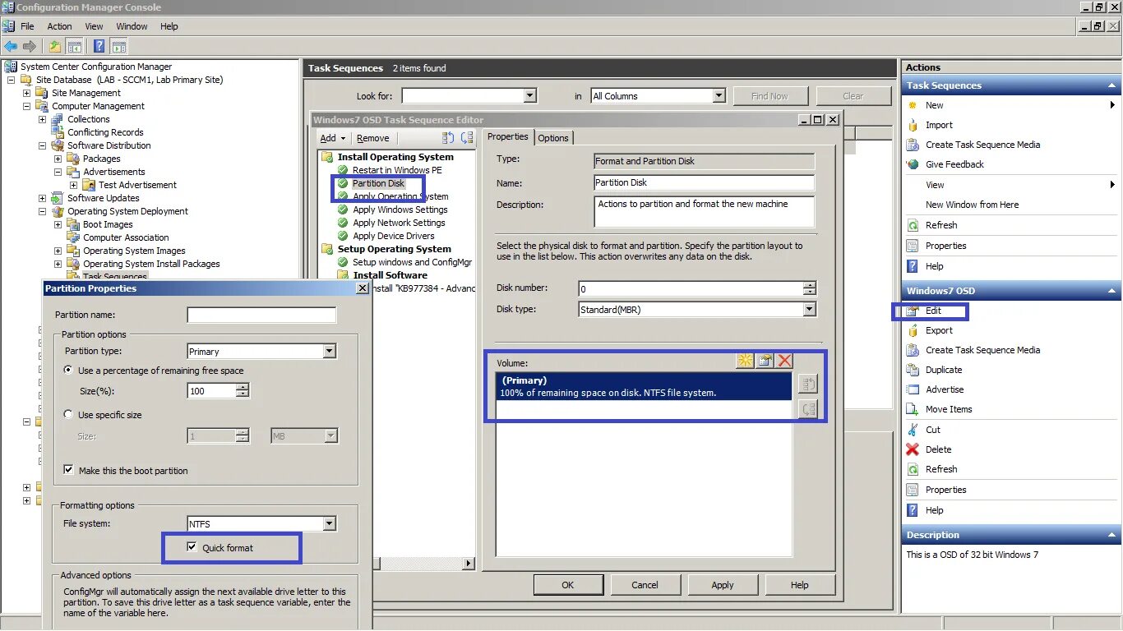1123x631 pixels.
Task: Toggle Make this the boot partition checkbox
Action: point(69,470)
